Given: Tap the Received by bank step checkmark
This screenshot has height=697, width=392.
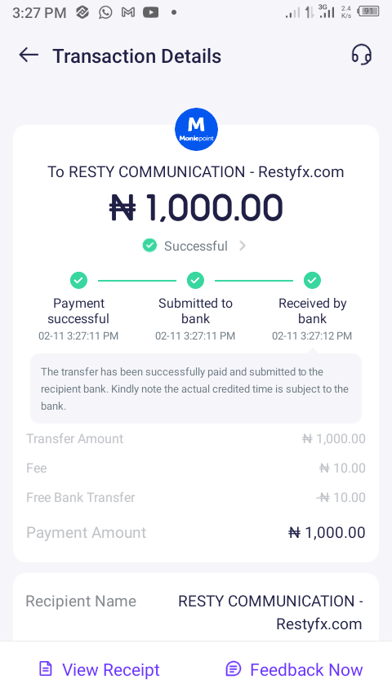Looking at the screenshot, I should (x=312, y=280).
